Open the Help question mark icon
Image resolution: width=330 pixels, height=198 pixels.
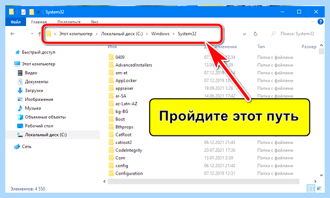(x=320, y=21)
